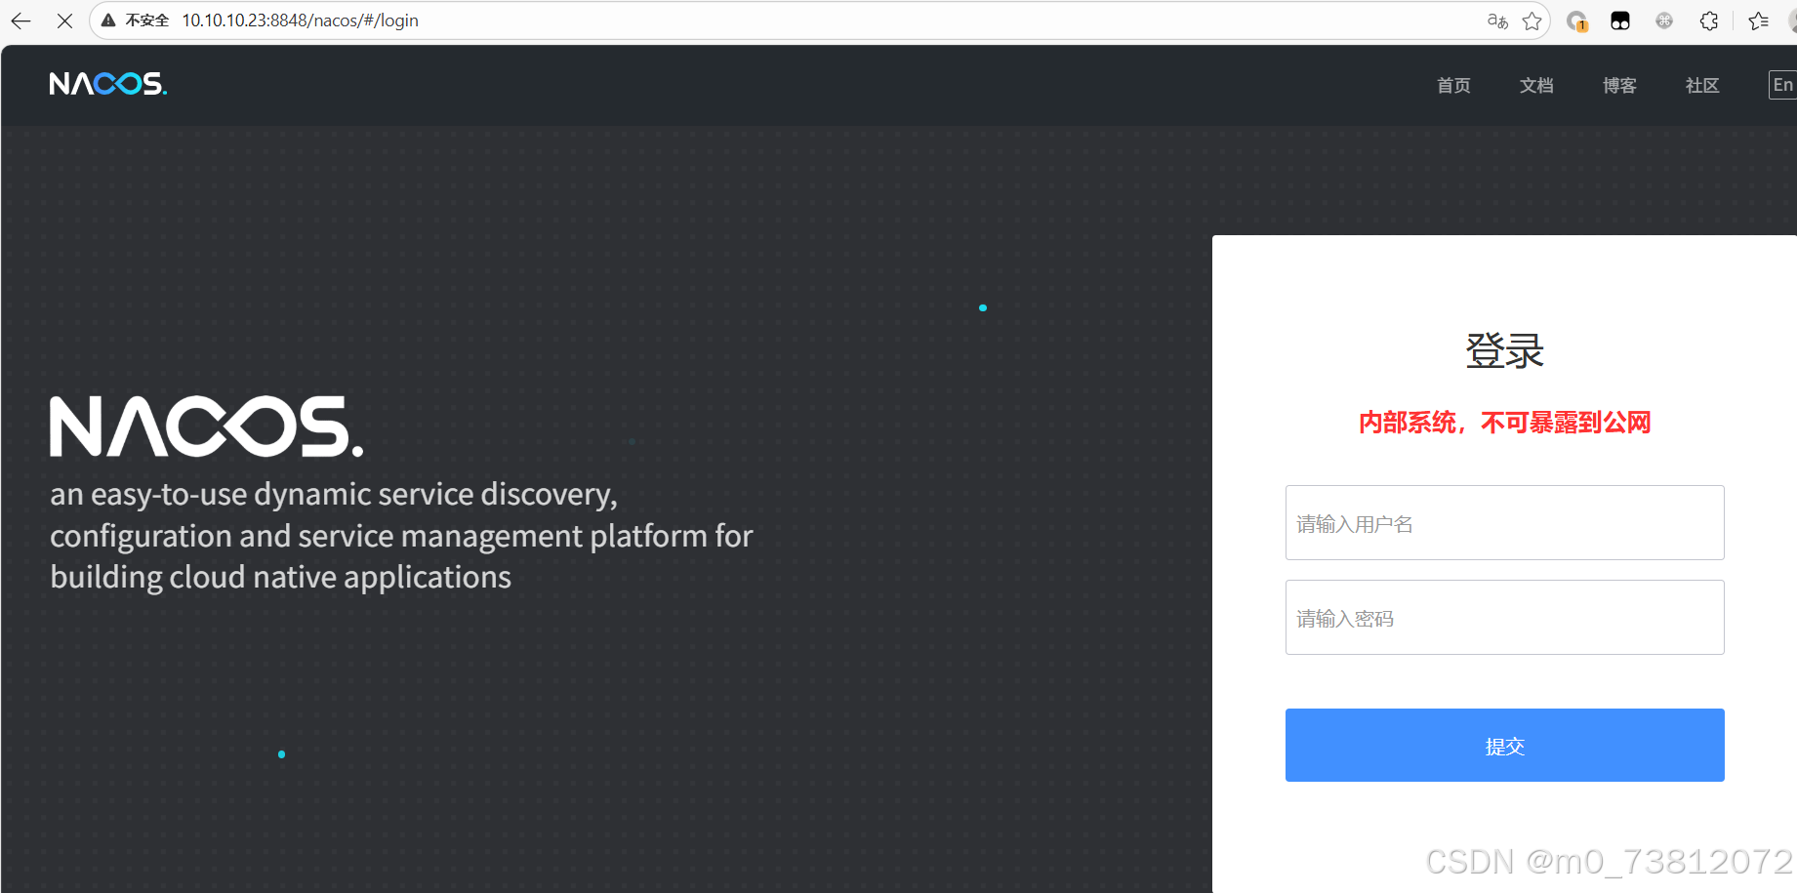1797x893 pixels.
Task: Click the large NACOS hero logo
Action: coord(207,426)
